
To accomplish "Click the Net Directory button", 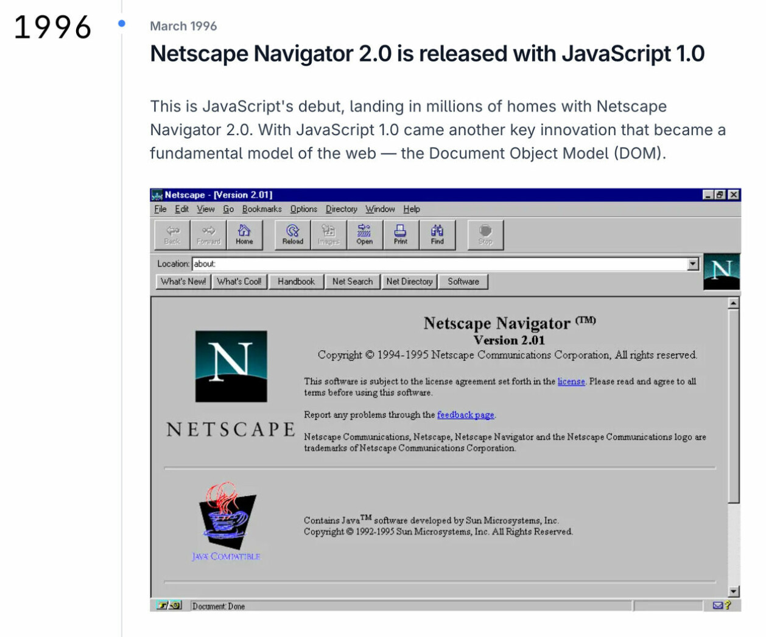I will [409, 281].
